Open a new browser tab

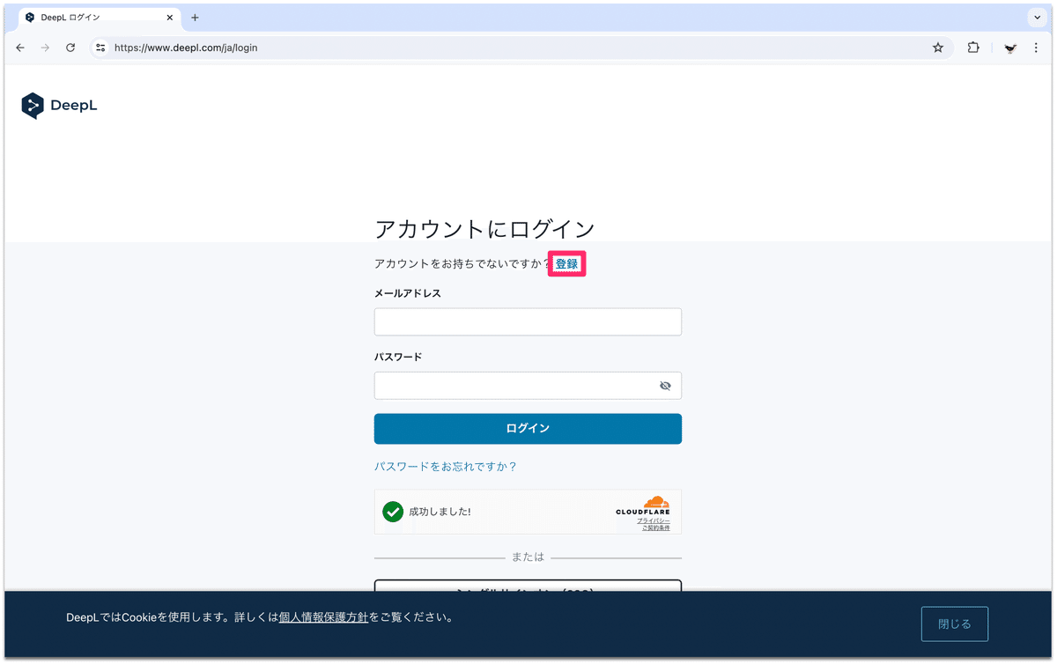coord(195,17)
